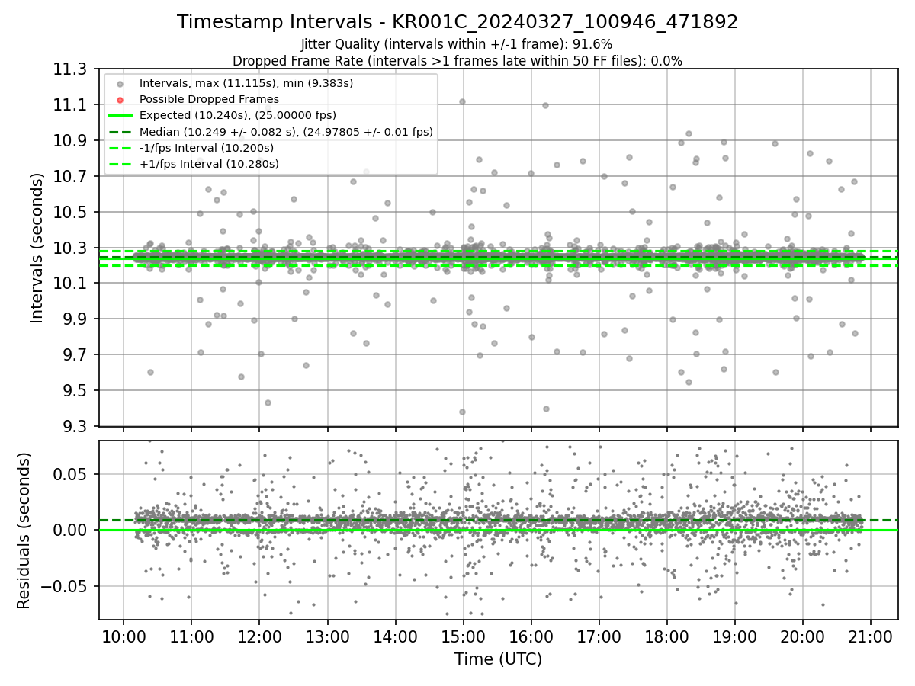Click the '10:00' time tick label
Screen dimensions: 915x686
pos(124,636)
